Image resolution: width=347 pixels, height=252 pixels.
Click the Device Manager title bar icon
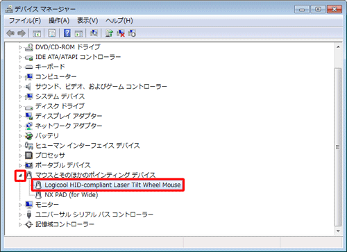(x=9, y=9)
